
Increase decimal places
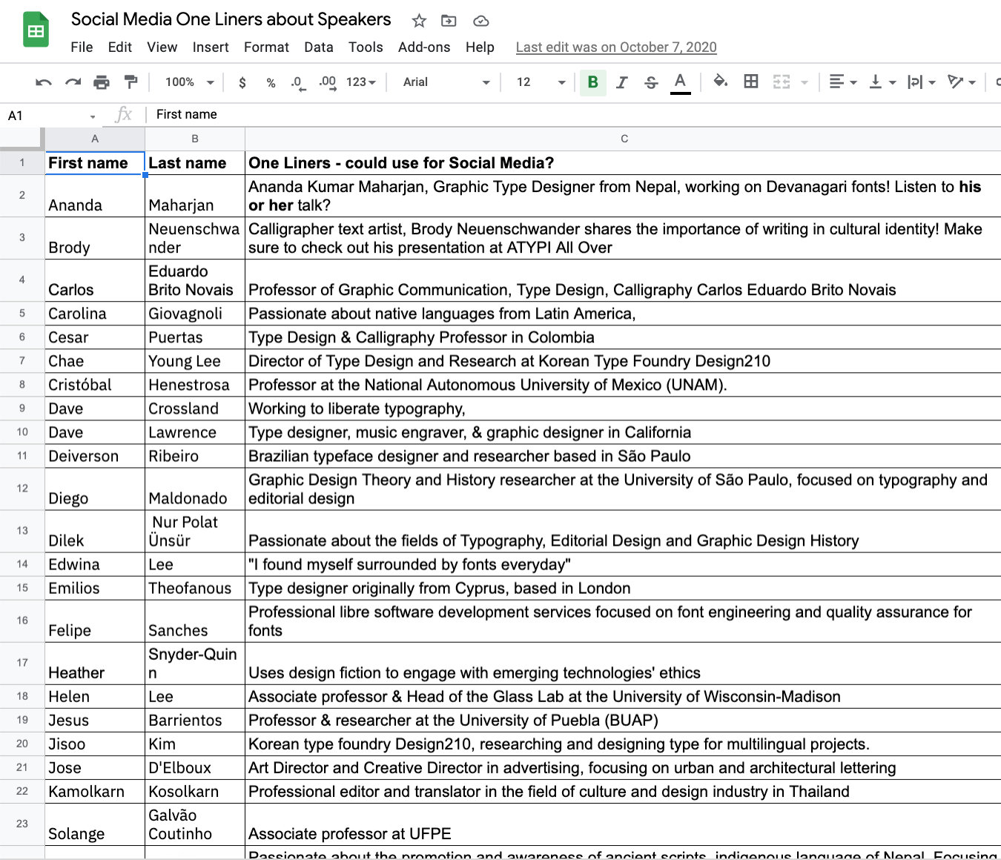327,82
